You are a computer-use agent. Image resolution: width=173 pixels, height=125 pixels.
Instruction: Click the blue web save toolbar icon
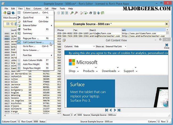coord(13,13)
